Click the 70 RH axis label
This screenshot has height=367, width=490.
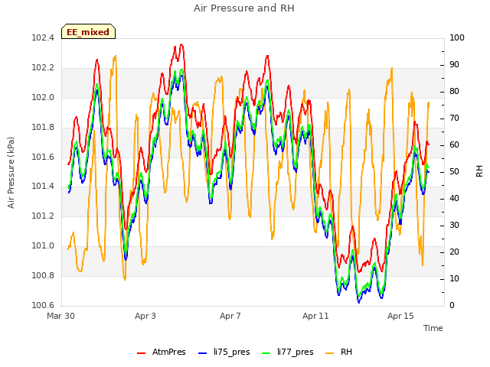pyautogui.click(x=454, y=119)
